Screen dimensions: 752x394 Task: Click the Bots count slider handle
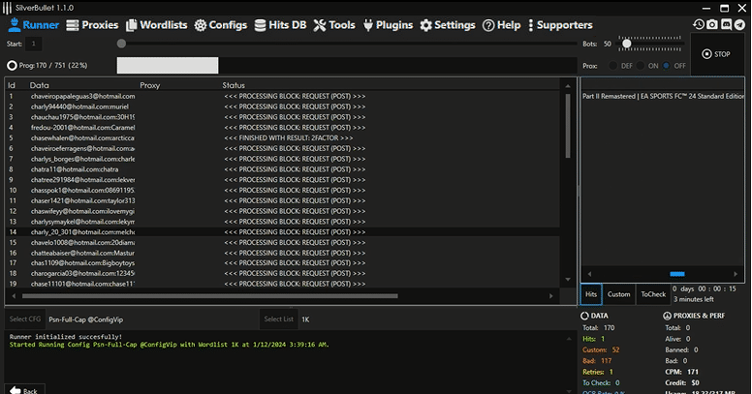point(627,44)
